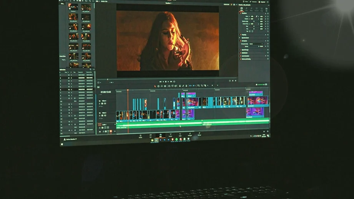Open the Media page
This screenshot has height=199, width=354.
click(140, 136)
